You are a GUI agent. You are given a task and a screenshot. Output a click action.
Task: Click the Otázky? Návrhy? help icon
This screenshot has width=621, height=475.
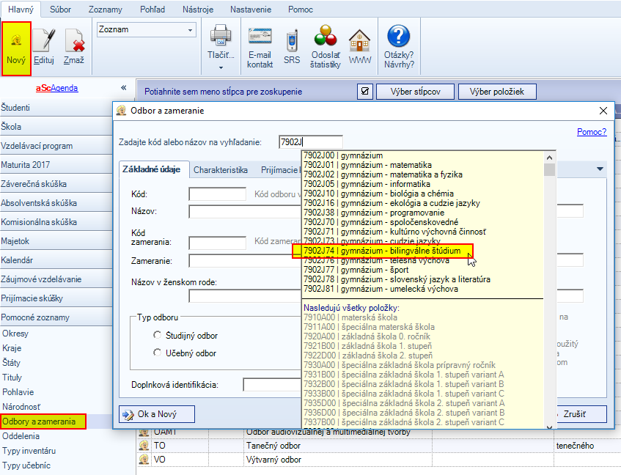(398, 47)
